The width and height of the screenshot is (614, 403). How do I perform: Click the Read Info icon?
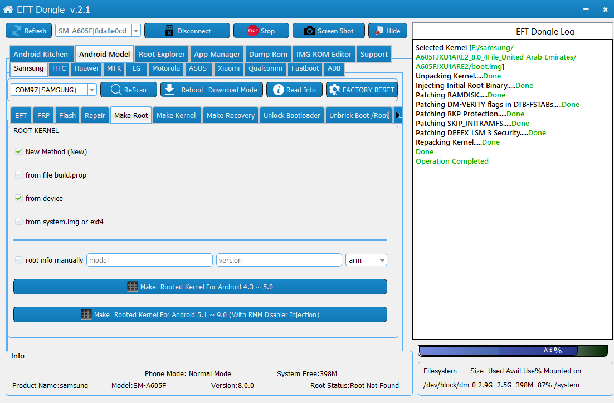coord(279,90)
